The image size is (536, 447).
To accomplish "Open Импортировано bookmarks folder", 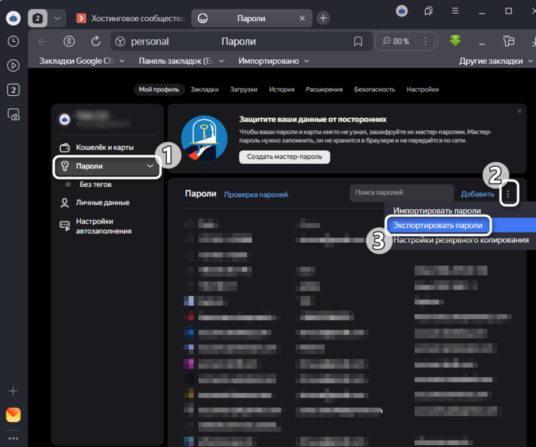I will click(x=273, y=61).
